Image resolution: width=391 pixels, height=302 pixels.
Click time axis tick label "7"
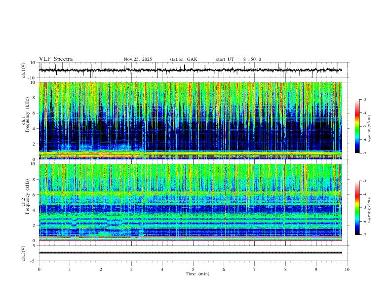(255, 269)
